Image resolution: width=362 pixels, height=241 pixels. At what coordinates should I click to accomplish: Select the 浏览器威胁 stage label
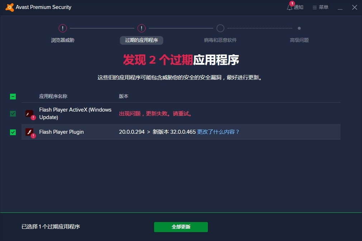(x=62, y=40)
